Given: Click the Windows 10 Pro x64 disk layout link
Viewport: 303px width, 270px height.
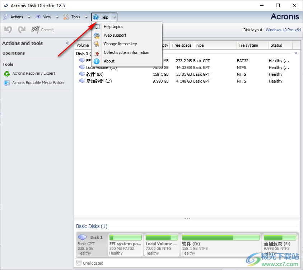Looking at the screenshot, I should point(283,30).
